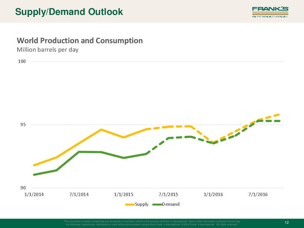
Task: Click the yellow Supply legend swatch
Action: (130, 204)
